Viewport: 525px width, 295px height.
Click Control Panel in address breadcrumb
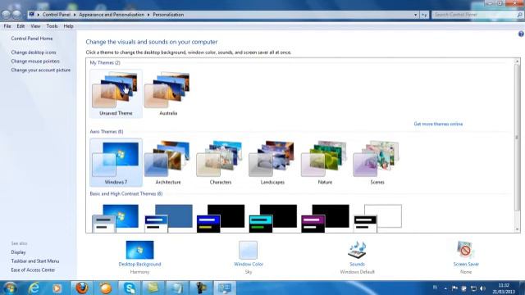click(57, 15)
